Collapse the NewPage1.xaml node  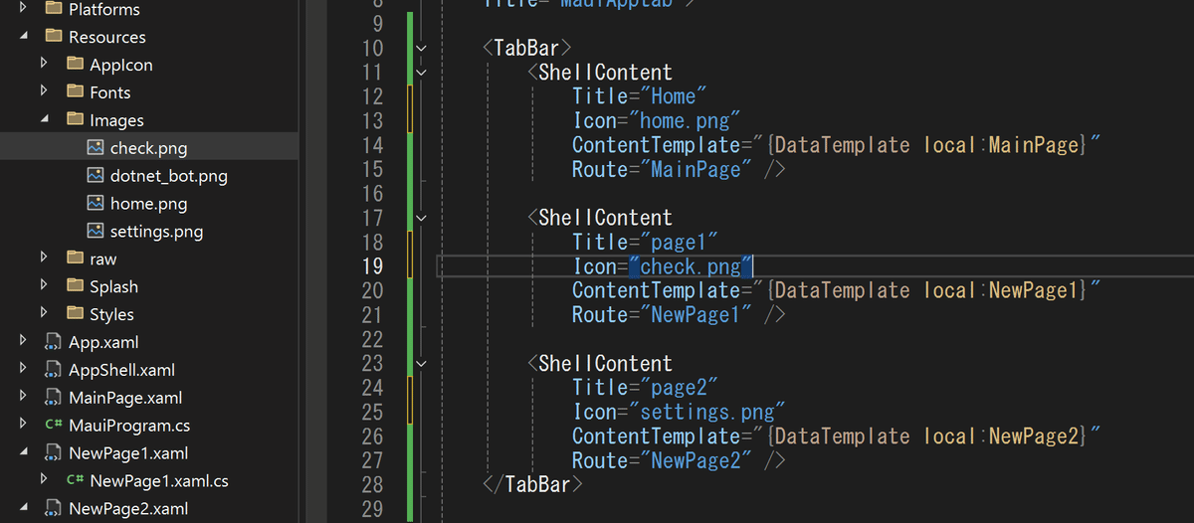point(23,453)
